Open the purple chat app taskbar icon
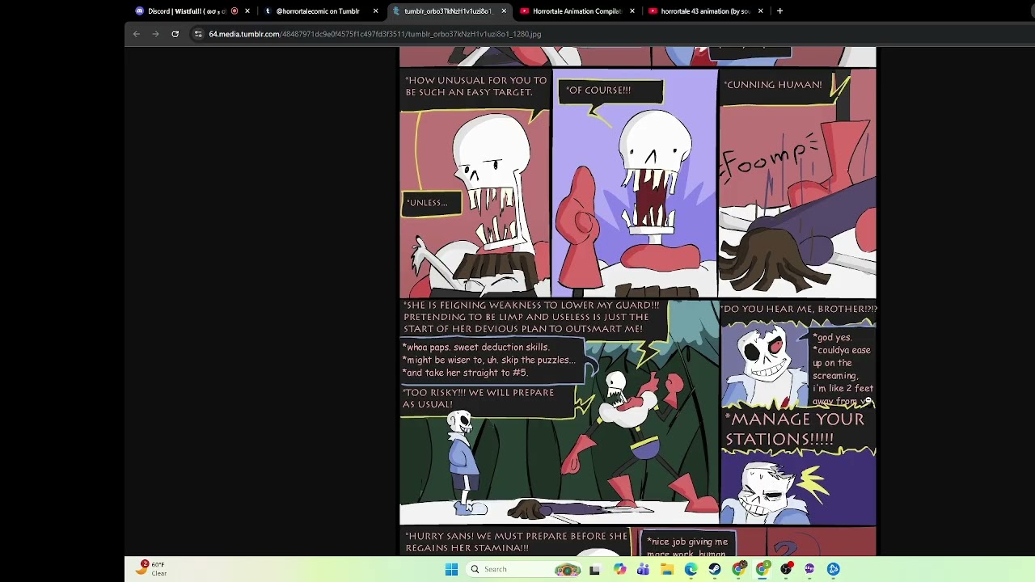Screen dimensions: 1035x582 pyautogui.click(x=809, y=569)
